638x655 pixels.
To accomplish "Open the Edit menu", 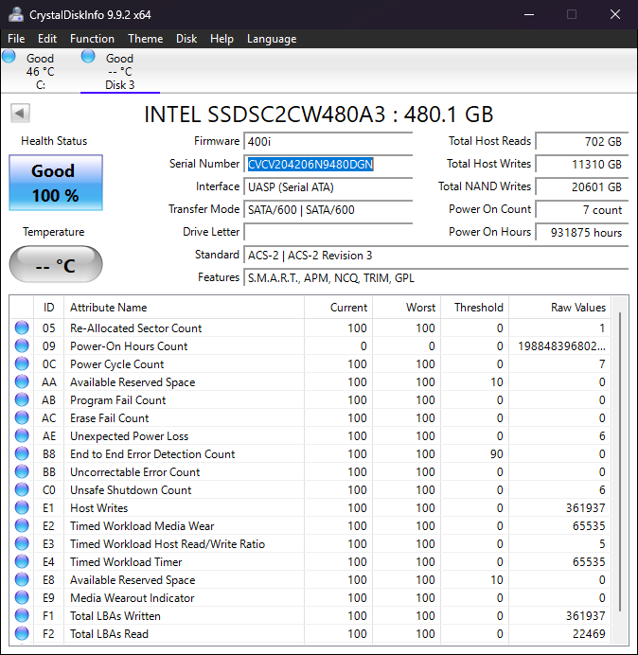I will [x=47, y=39].
